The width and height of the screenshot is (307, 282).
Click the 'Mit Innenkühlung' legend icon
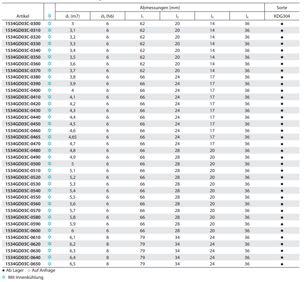click(x=4, y=277)
